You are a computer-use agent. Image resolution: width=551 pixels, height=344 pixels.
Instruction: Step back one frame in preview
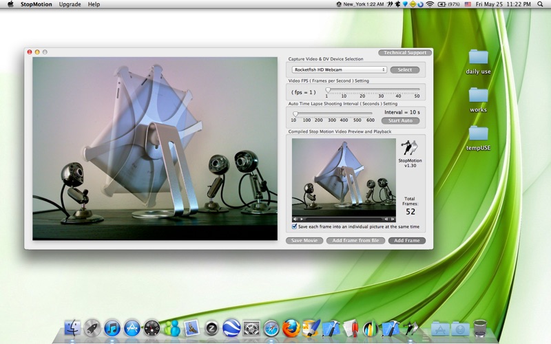pyautogui.click(x=386, y=219)
